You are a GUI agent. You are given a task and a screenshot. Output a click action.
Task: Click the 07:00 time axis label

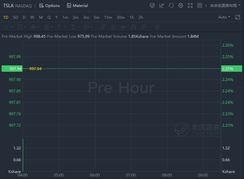pos(131,175)
